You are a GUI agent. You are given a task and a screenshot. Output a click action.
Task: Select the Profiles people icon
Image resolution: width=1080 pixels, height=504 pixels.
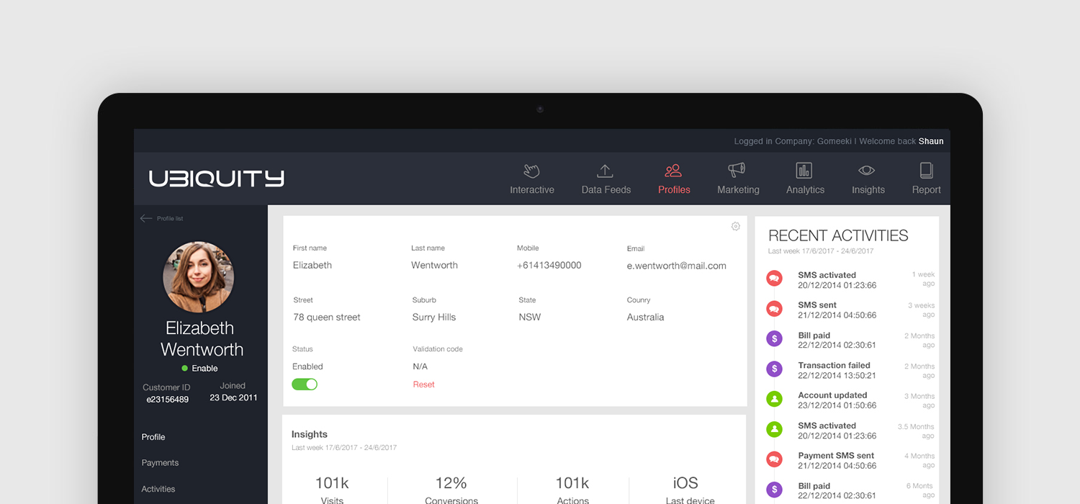point(673,171)
